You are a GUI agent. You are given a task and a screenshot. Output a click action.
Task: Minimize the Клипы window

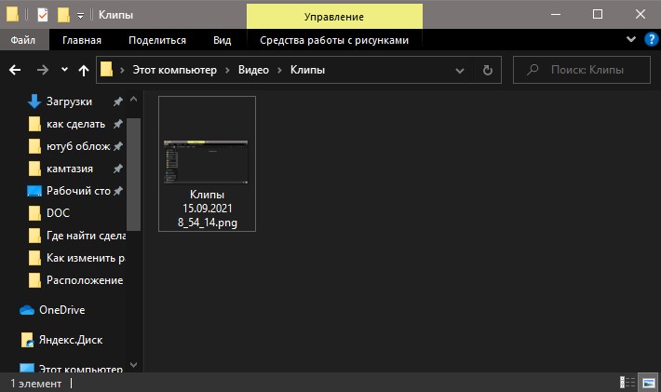tap(556, 14)
